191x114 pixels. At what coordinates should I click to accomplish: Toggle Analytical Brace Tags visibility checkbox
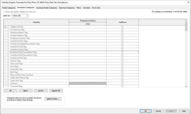8,35
